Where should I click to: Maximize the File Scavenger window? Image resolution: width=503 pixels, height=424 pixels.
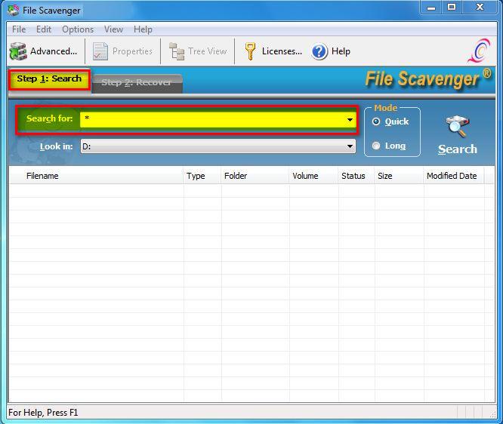(452, 8)
